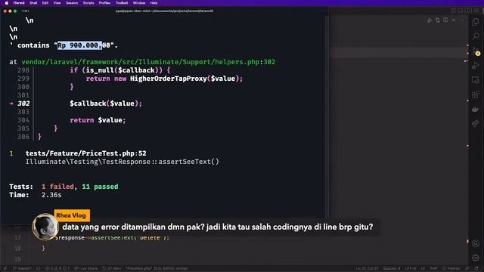Open VS Code Remote Explorer icon
The image size is (484, 272).
coord(476,80)
